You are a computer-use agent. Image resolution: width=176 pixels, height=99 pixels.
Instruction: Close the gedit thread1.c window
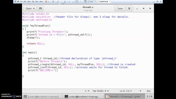pos(150,9)
